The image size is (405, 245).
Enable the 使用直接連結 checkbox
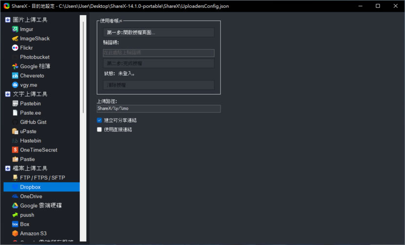[x=99, y=129]
